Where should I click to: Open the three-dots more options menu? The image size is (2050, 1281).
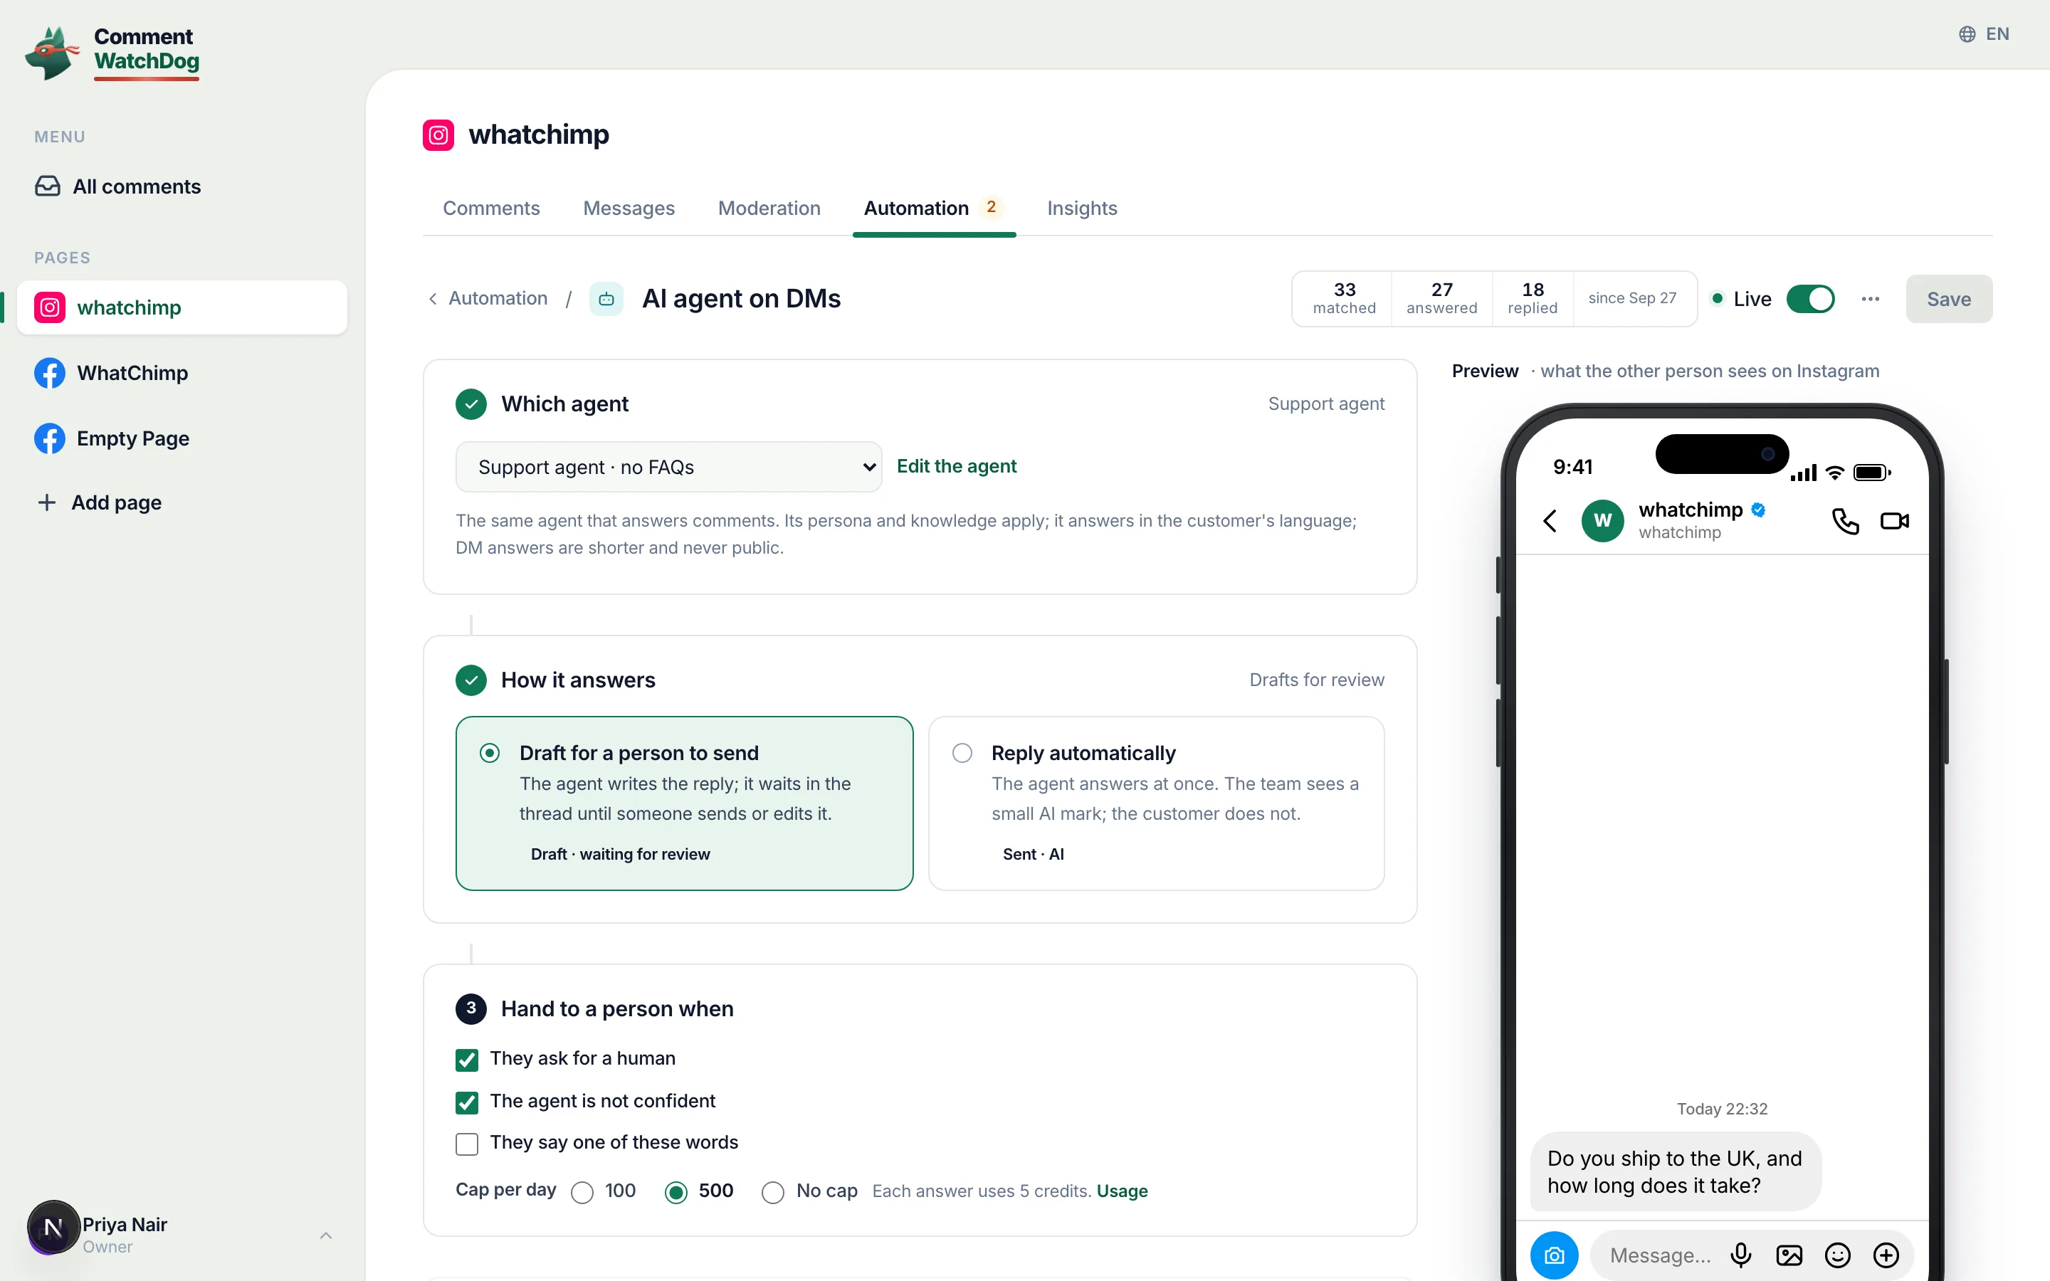[1871, 299]
